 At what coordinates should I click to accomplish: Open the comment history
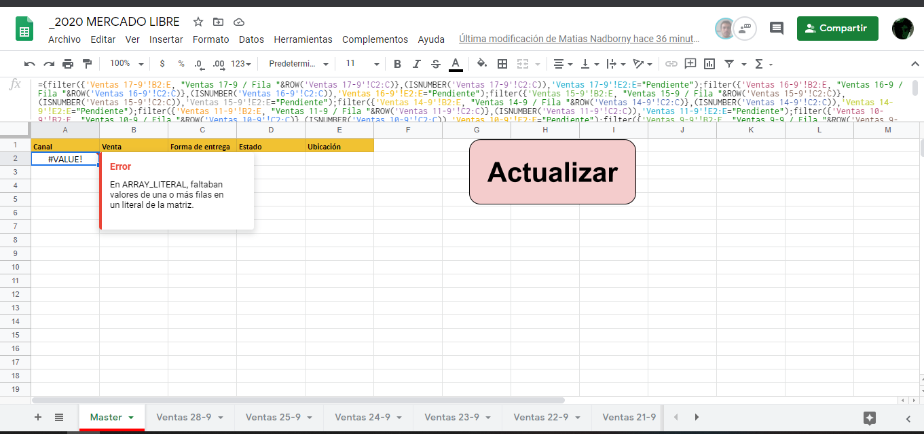(776, 29)
